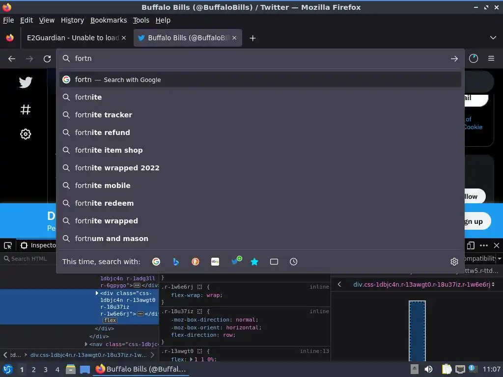Select the 'fortnite tracker' suggestion
The width and height of the screenshot is (503, 377).
pyautogui.click(x=260, y=115)
